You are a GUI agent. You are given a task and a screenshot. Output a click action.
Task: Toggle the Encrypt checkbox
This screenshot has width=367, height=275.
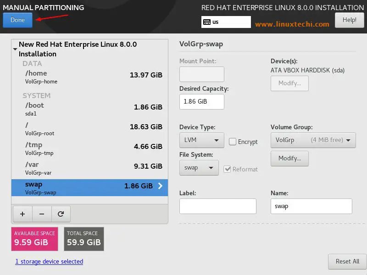tap(233, 142)
